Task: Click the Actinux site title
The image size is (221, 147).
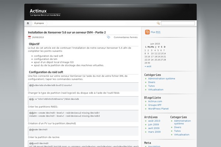Action: point(38,11)
